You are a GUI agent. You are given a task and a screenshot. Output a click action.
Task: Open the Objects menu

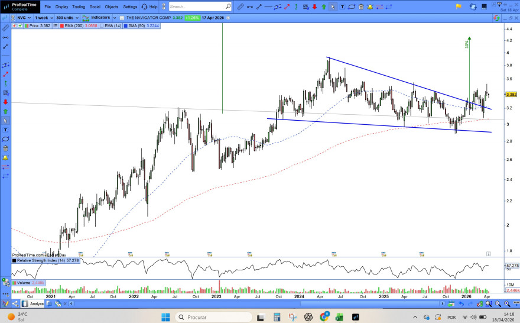pyautogui.click(x=111, y=7)
